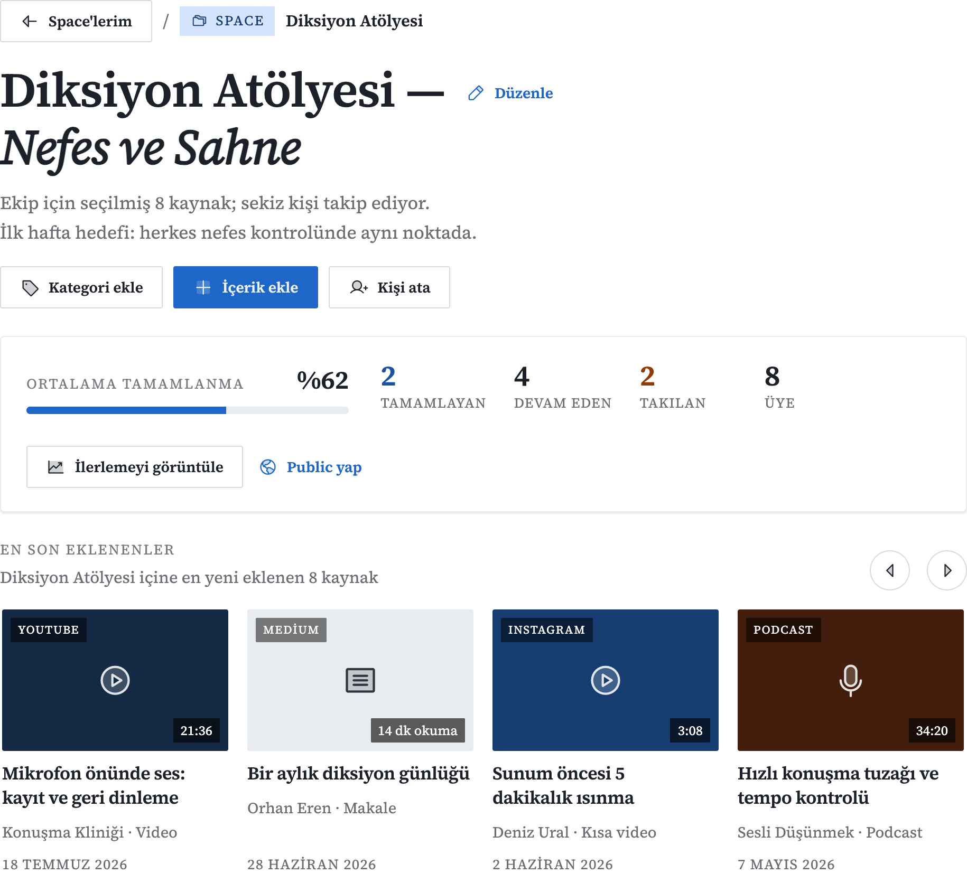This screenshot has height=883, width=967.
Task: Click the podcast microphone icon
Action: [x=851, y=680]
